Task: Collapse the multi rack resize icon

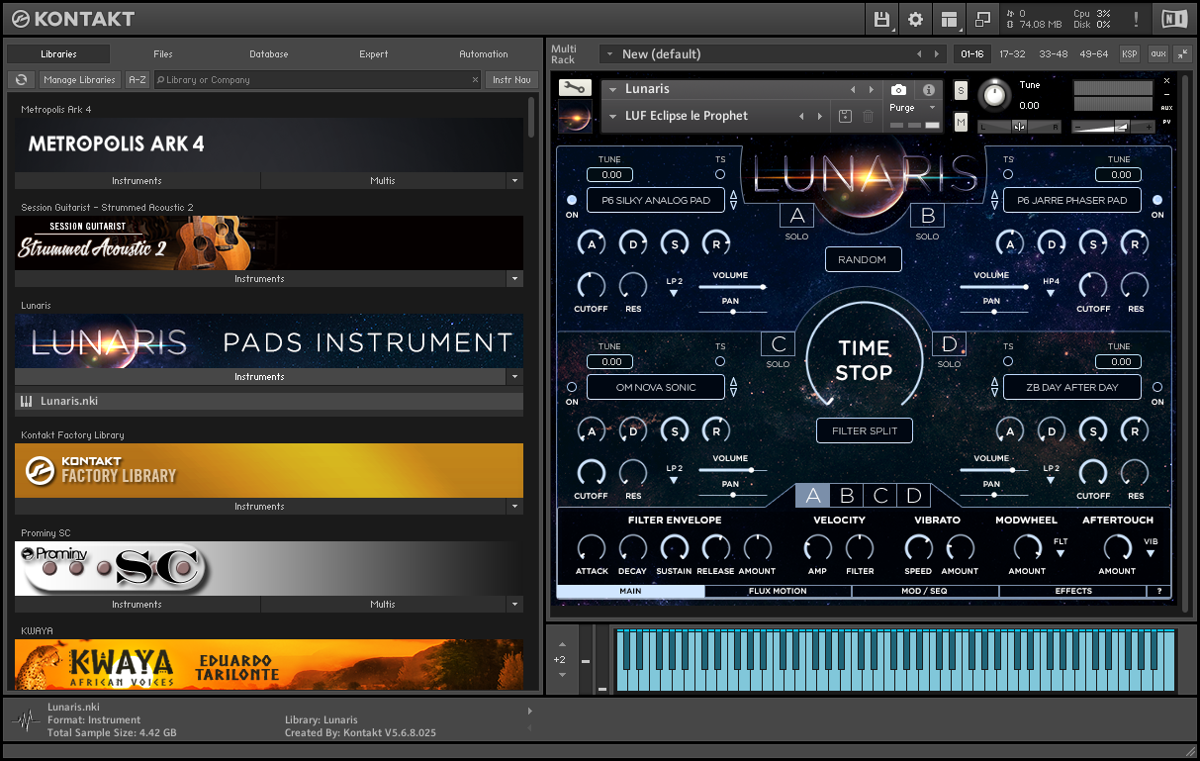Action: (1182, 53)
